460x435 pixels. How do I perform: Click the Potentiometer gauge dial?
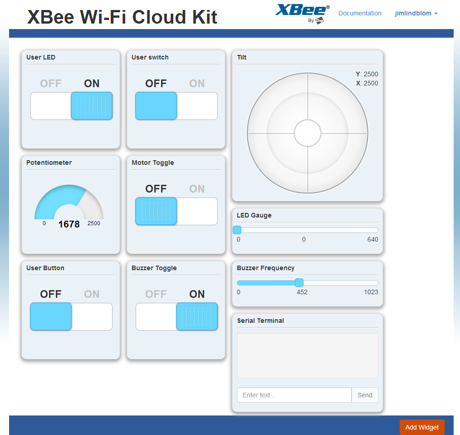pos(69,202)
